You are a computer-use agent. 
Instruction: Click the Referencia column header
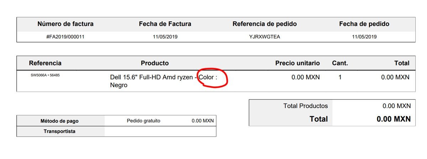pos(45,63)
